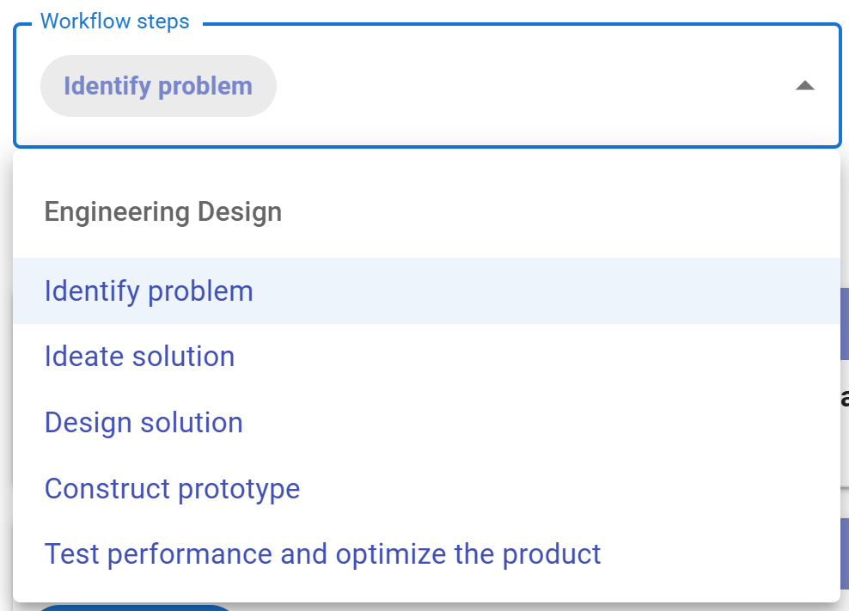849x611 pixels.
Task: Choose Test performance and optimize the product
Action: (322, 554)
